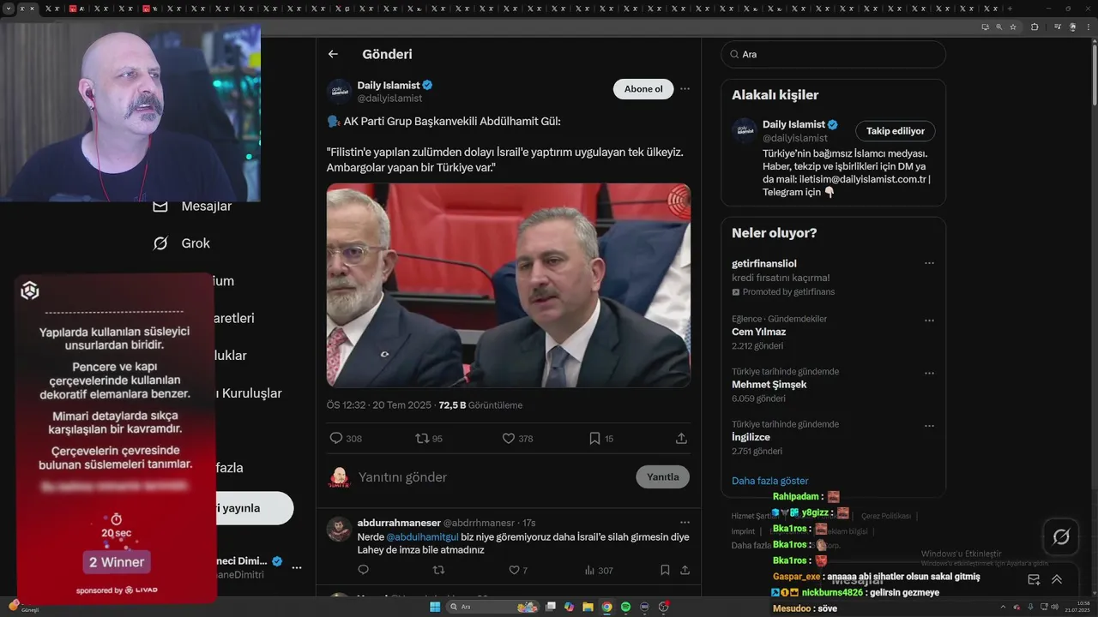Open more menu for İngilizce trend

(x=929, y=426)
